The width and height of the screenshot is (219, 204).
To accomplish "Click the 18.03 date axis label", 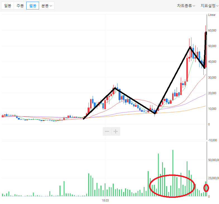I will coord(105,200).
